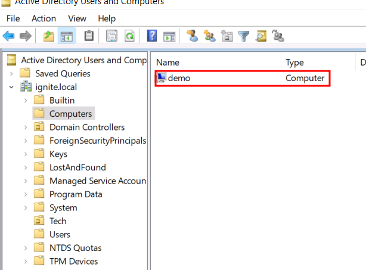Image resolution: width=366 pixels, height=270 pixels.
Task: Expand the NTDS Quotas node
Action: [26, 248]
